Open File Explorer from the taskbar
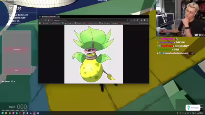205x115 pixels. click(x=6, y=113)
